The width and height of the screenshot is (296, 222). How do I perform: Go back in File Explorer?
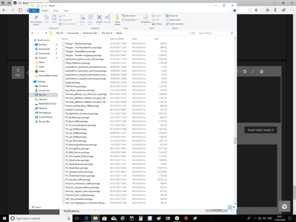[32, 33]
